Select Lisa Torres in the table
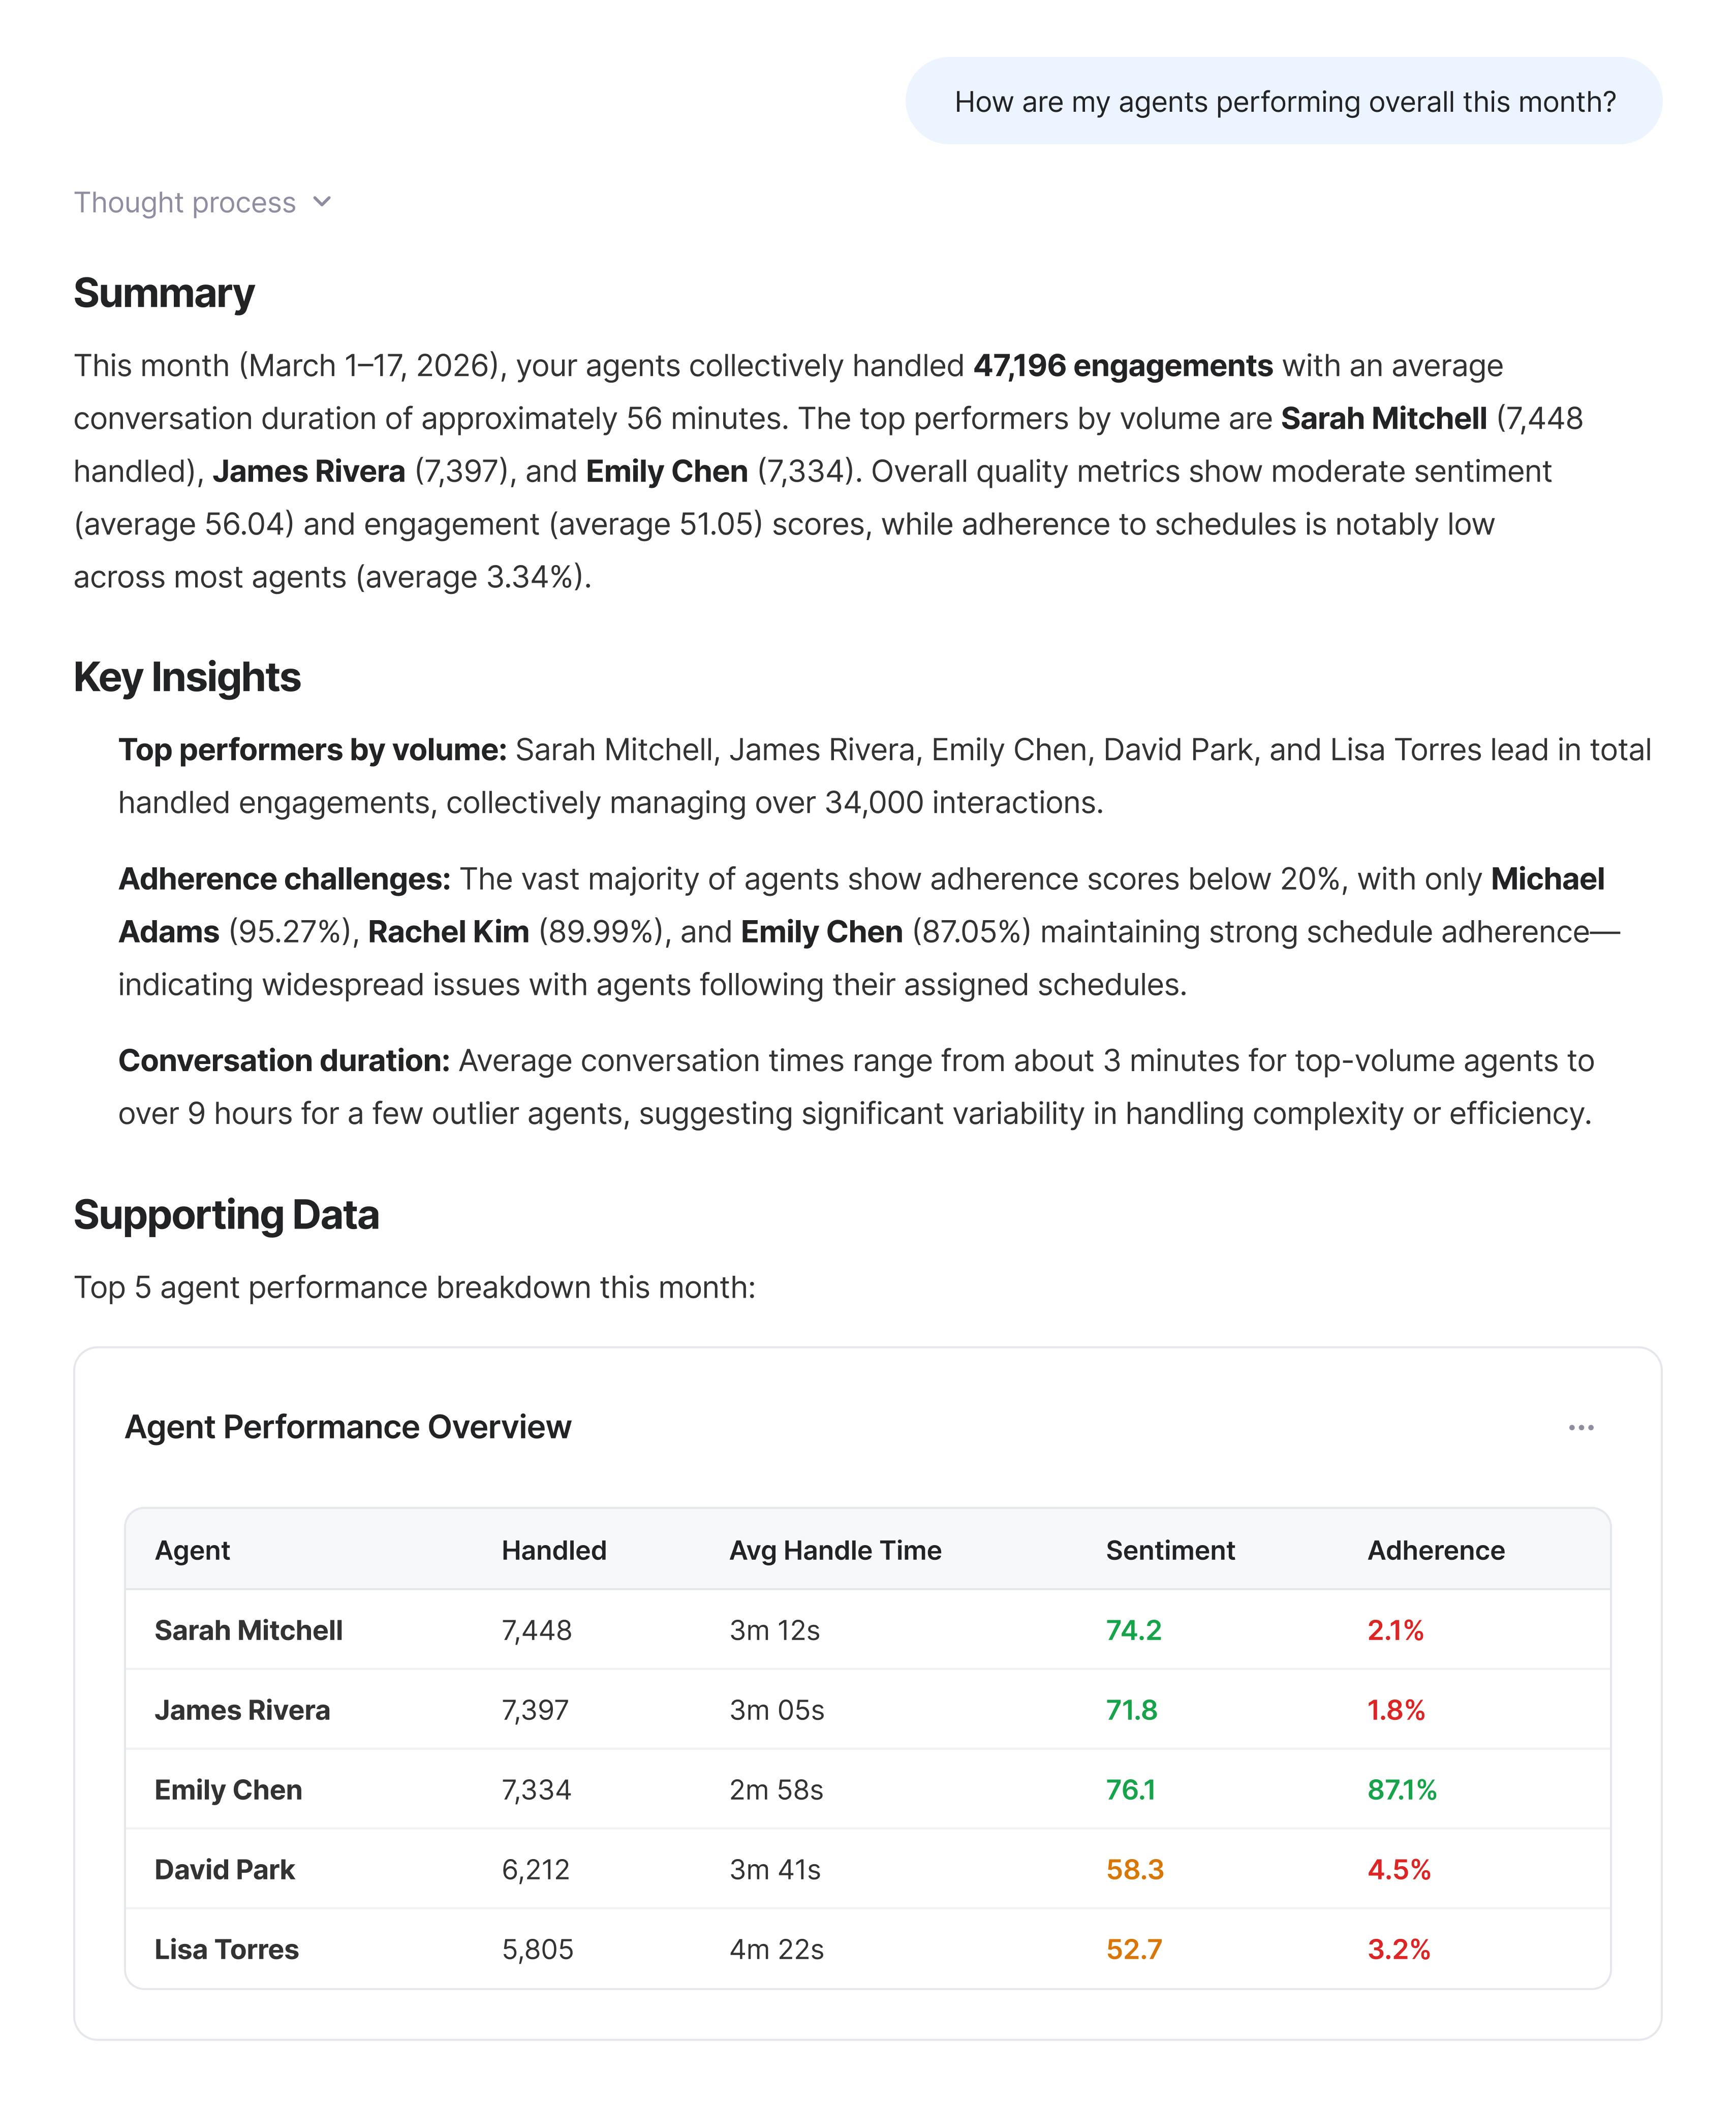 tap(226, 1949)
